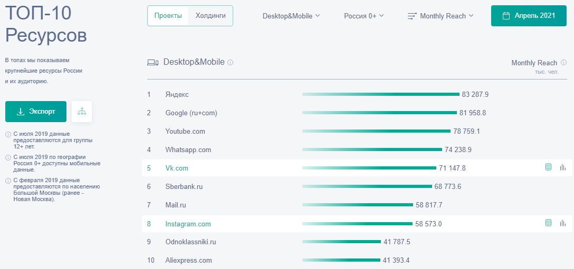Click rank number 1 beside Яндекс
This screenshot has width=574, height=269.
click(149, 95)
